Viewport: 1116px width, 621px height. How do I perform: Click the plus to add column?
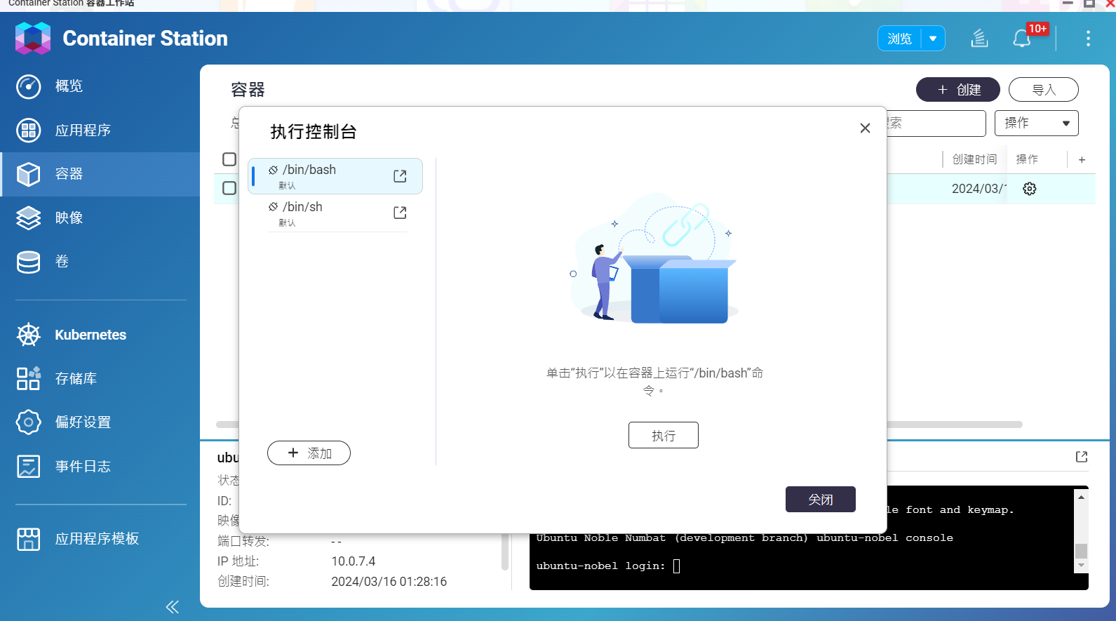click(x=1082, y=160)
